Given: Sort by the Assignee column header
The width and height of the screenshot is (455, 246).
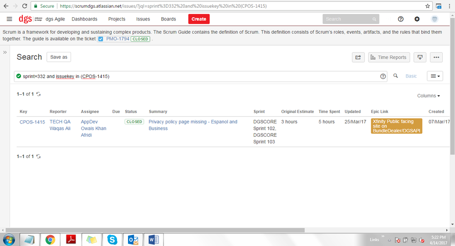Looking at the screenshot, I should point(90,112).
